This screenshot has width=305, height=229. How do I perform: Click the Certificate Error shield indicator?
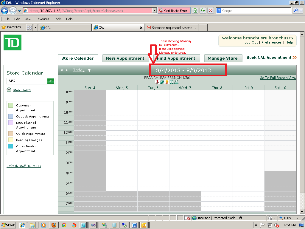coord(174,11)
